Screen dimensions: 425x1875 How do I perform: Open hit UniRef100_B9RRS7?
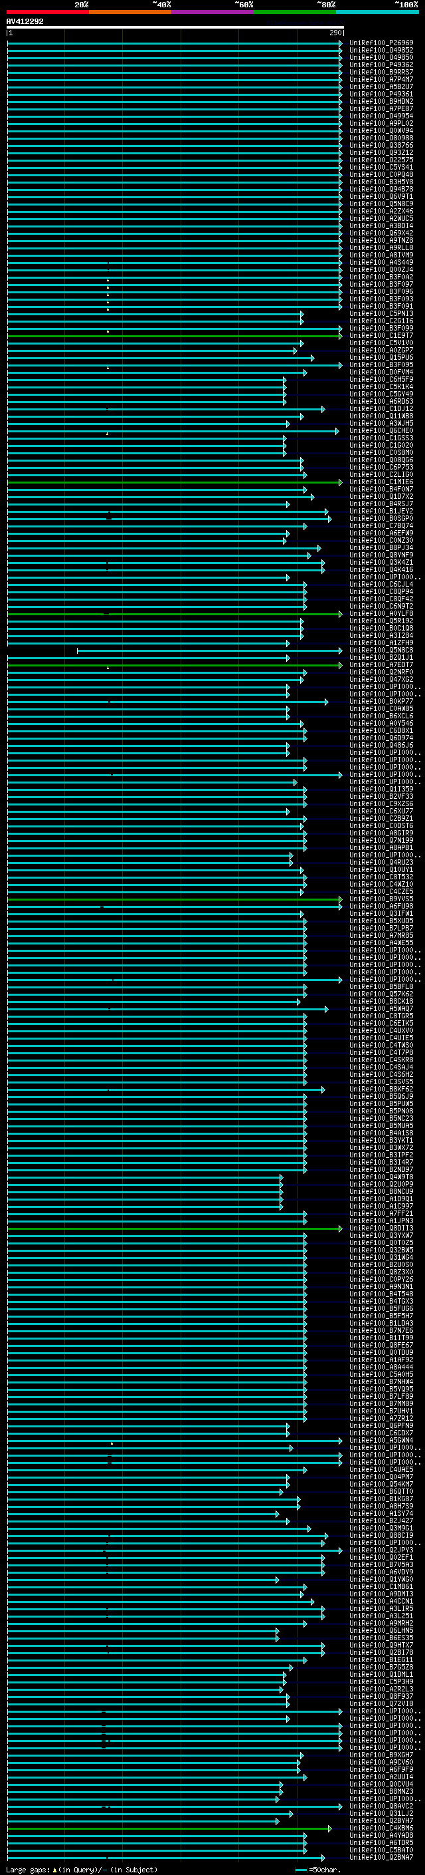pos(381,72)
